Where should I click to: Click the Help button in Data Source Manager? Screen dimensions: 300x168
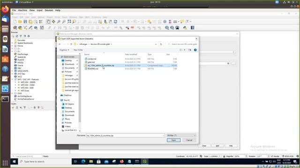point(231,146)
